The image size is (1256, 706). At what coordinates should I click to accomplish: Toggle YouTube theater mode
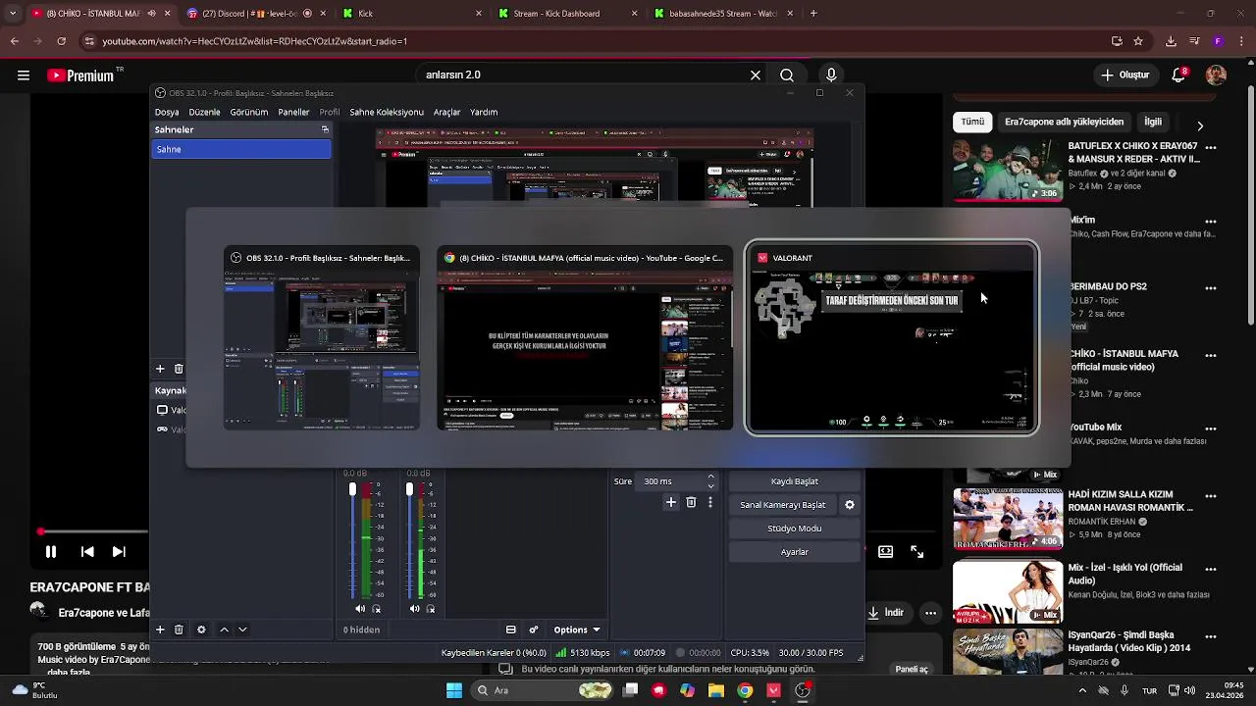point(885,552)
